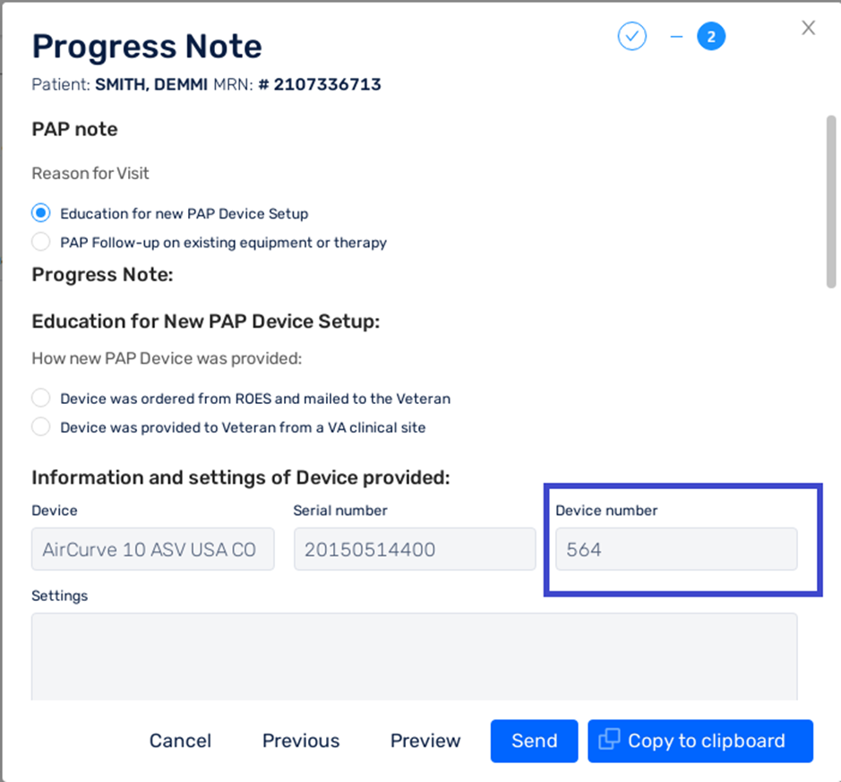Image resolution: width=841 pixels, height=782 pixels.
Task: Click the Cancel button
Action: (180, 741)
